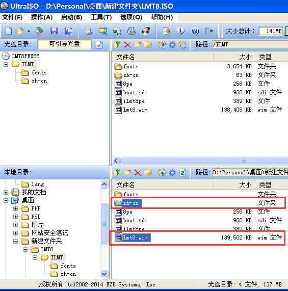Click the local tree scrollbar down arrow
The height and width of the screenshot is (291, 288).
click(x=104, y=274)
